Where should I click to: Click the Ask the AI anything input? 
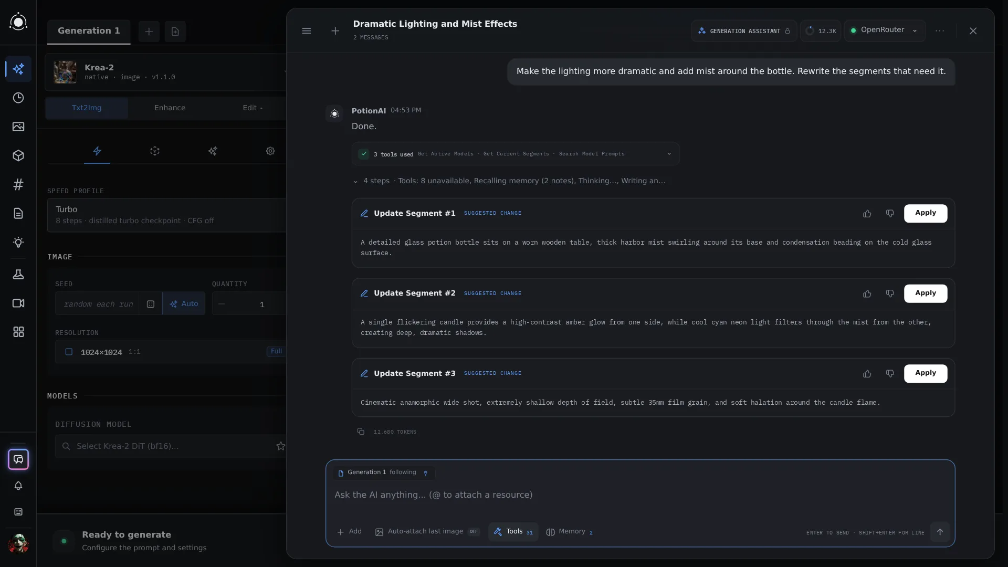(x=639, y=495)
